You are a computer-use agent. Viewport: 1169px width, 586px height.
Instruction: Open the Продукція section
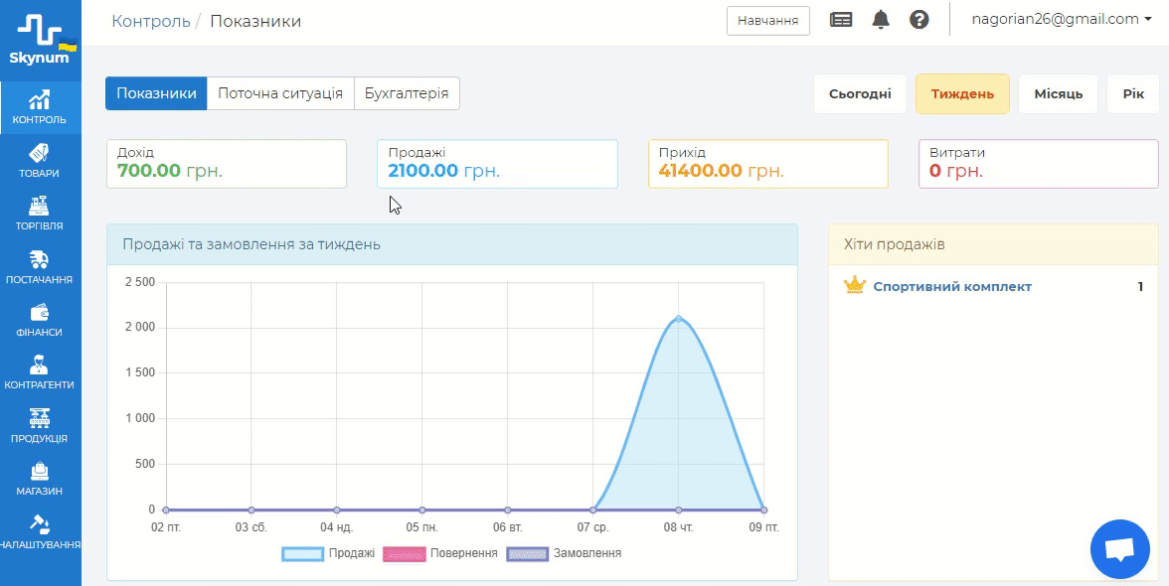40,426
